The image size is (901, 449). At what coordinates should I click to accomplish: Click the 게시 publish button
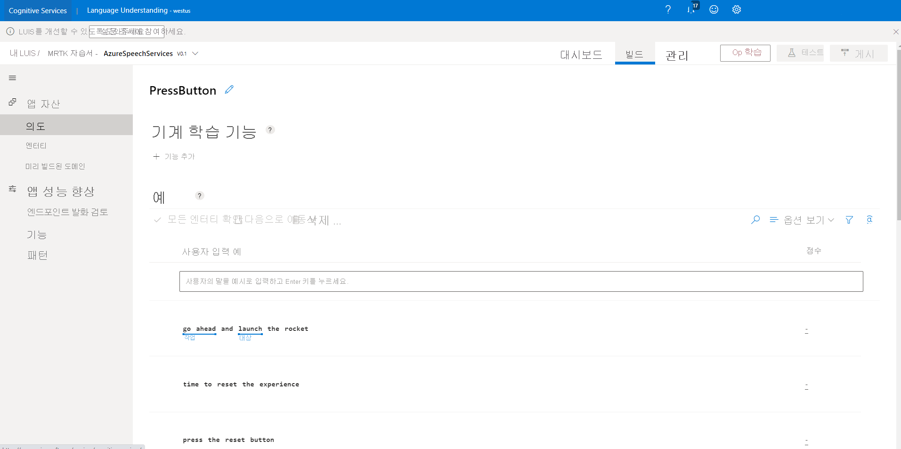[859, 53]
